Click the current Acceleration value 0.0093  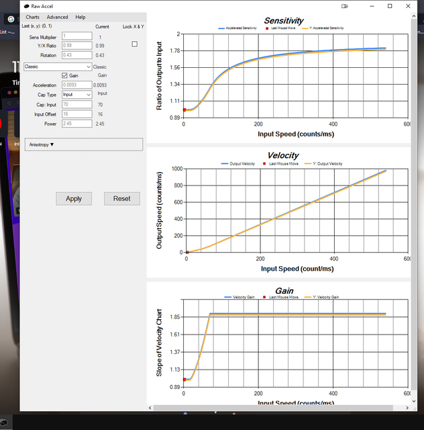(100, 85)
